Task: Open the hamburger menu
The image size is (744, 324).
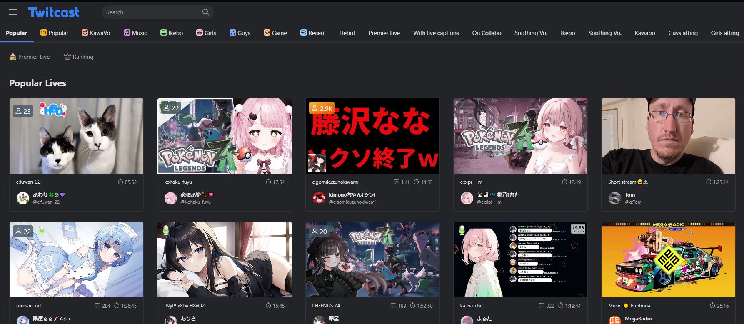Action: click(x=13, y=12)
